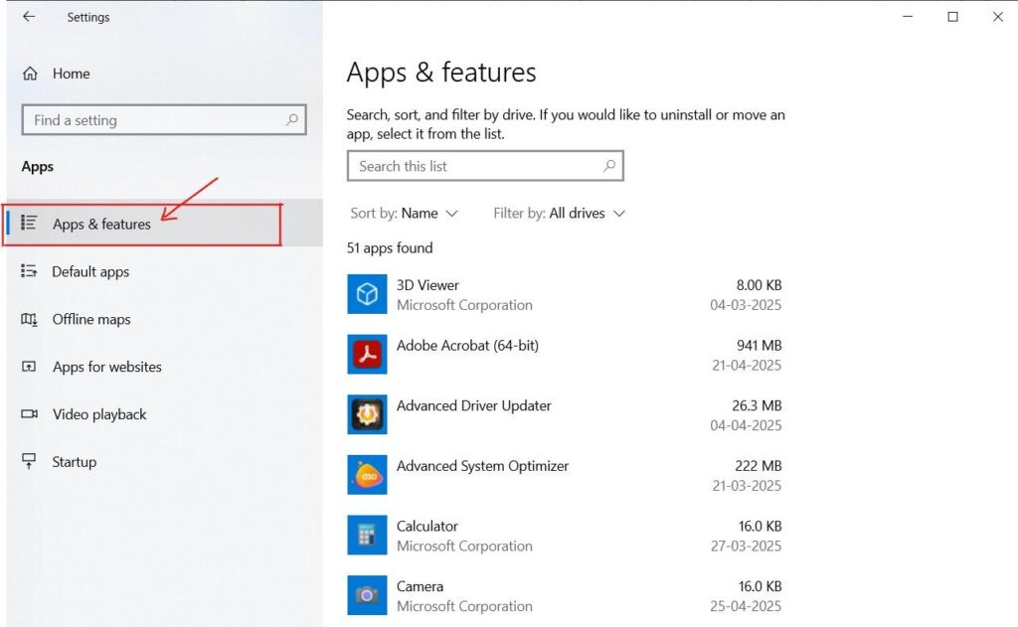Click the 8.00 KB size value
Image resolution: width=1018 pixels, height=627 pixels.
[759, 285]
